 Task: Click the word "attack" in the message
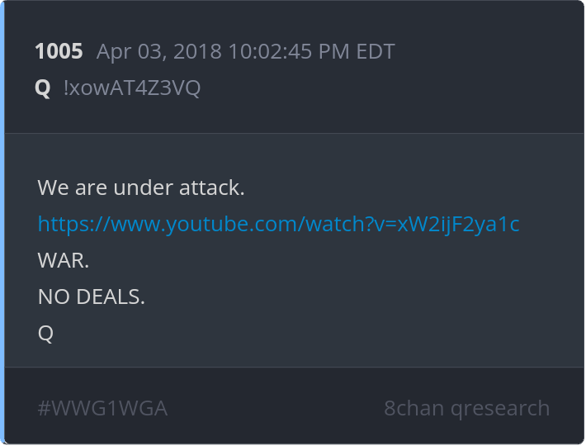209,187
